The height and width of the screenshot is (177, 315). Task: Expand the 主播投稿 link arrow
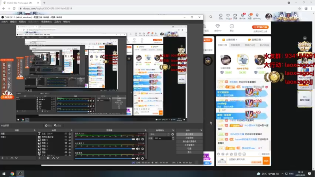pos(237,40)
